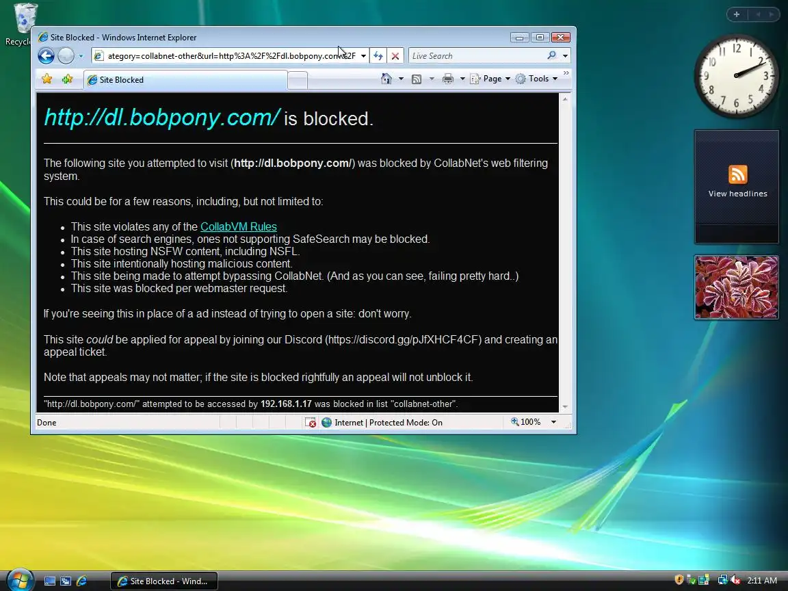Click the 192.168.1.17 IP address text
The width and height of the screenshot is (788, 591).
click(x=286, y=404)
